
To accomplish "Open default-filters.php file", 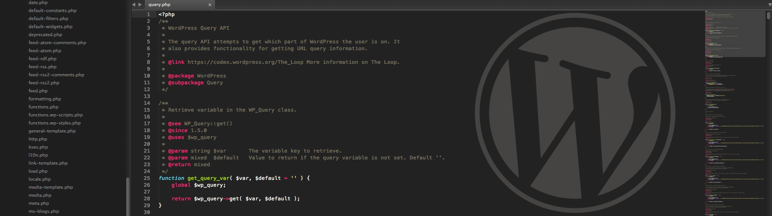I will click(48, 18).
